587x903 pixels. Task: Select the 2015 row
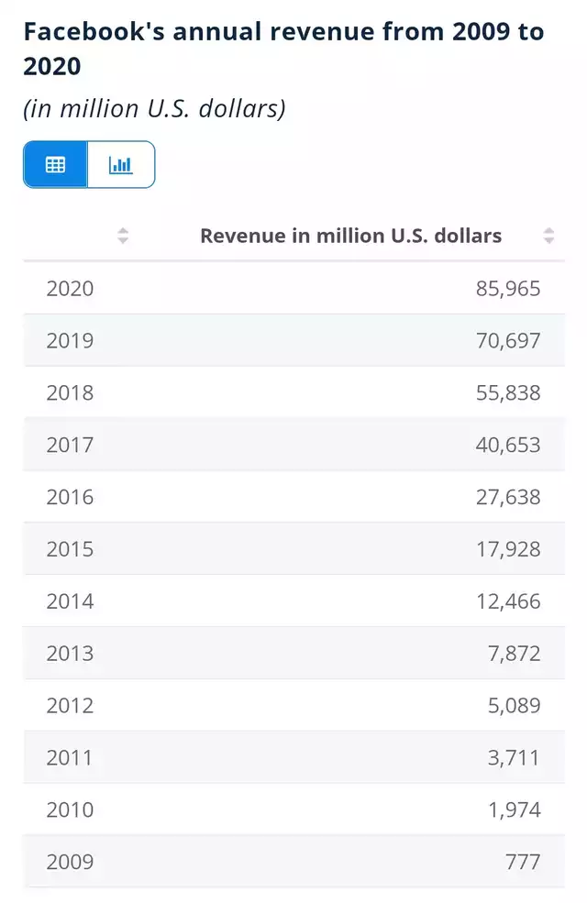click(293, 549)
